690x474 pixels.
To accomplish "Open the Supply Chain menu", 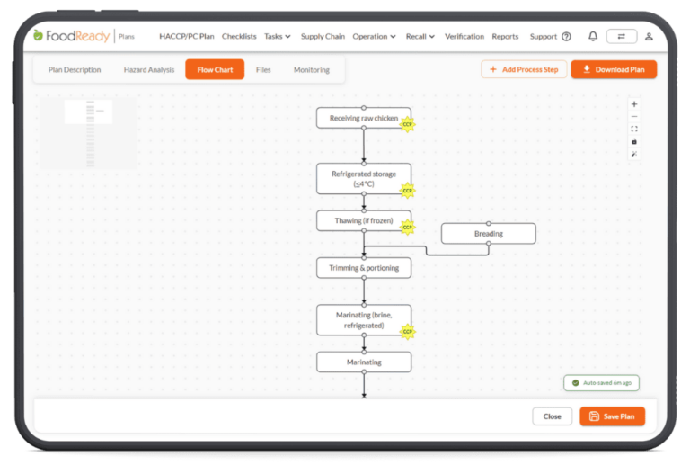I will coord(323,37).
